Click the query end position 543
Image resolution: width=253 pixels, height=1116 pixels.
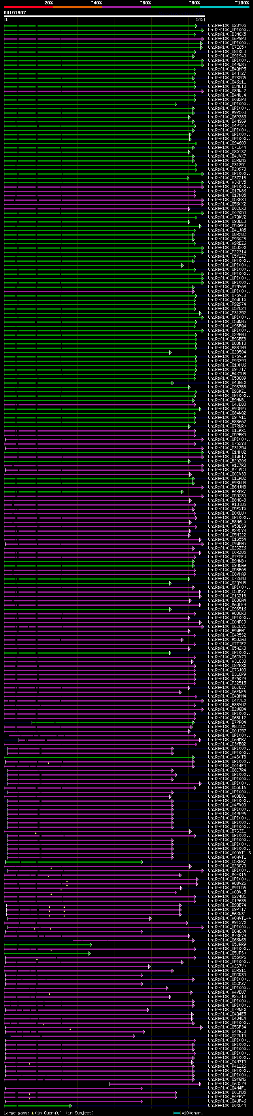coord(200,20)
